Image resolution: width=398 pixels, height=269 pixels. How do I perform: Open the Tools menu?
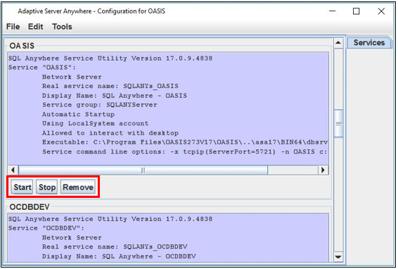(x=62, y=27)
